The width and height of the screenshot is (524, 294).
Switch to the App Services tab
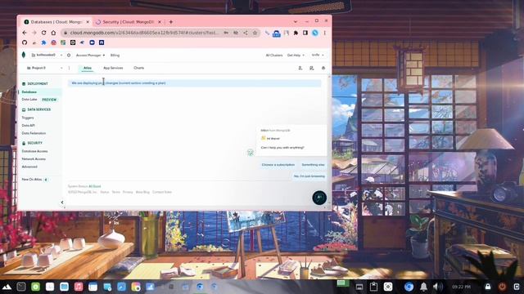click(113, 68)
